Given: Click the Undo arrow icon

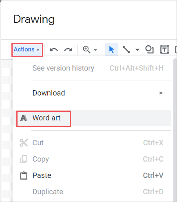Looking at the screenshot, I should (54, 50).
